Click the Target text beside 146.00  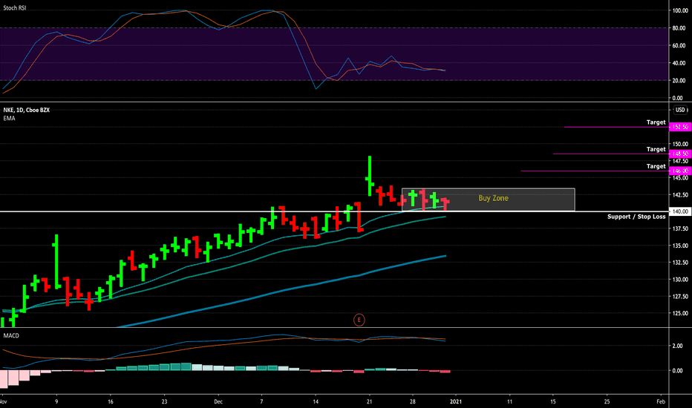coord(656,166)
